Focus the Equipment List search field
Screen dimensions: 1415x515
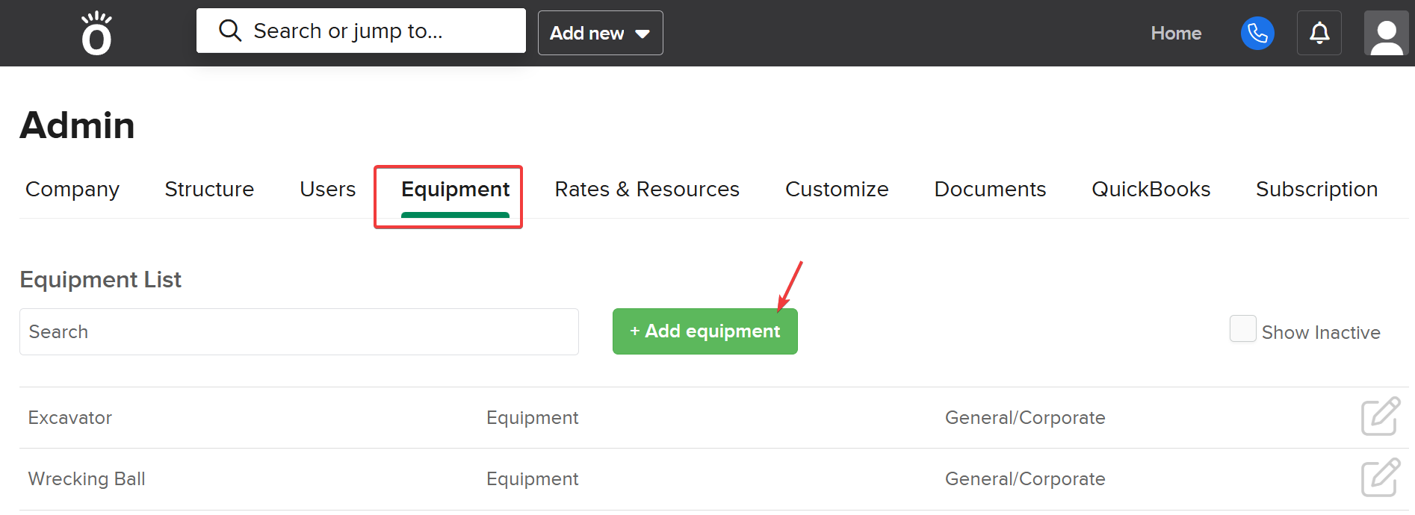coord(299,332)
